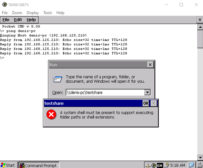Click the 5:18 AM clock
The height and width of the screenshot is (168, 203).
(177, 165)
